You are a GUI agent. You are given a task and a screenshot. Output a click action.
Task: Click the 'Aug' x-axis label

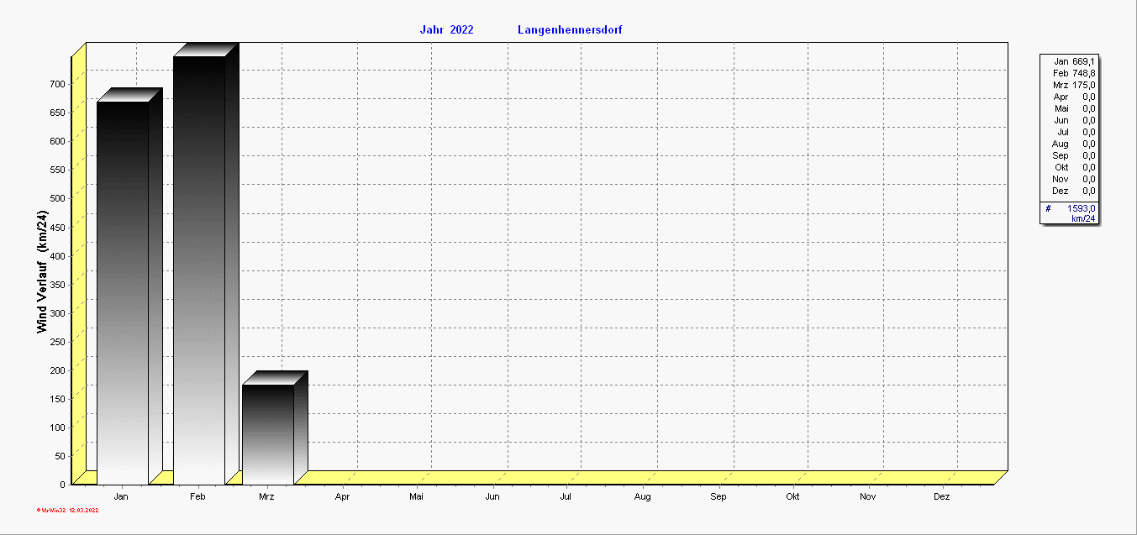(643, 497)
